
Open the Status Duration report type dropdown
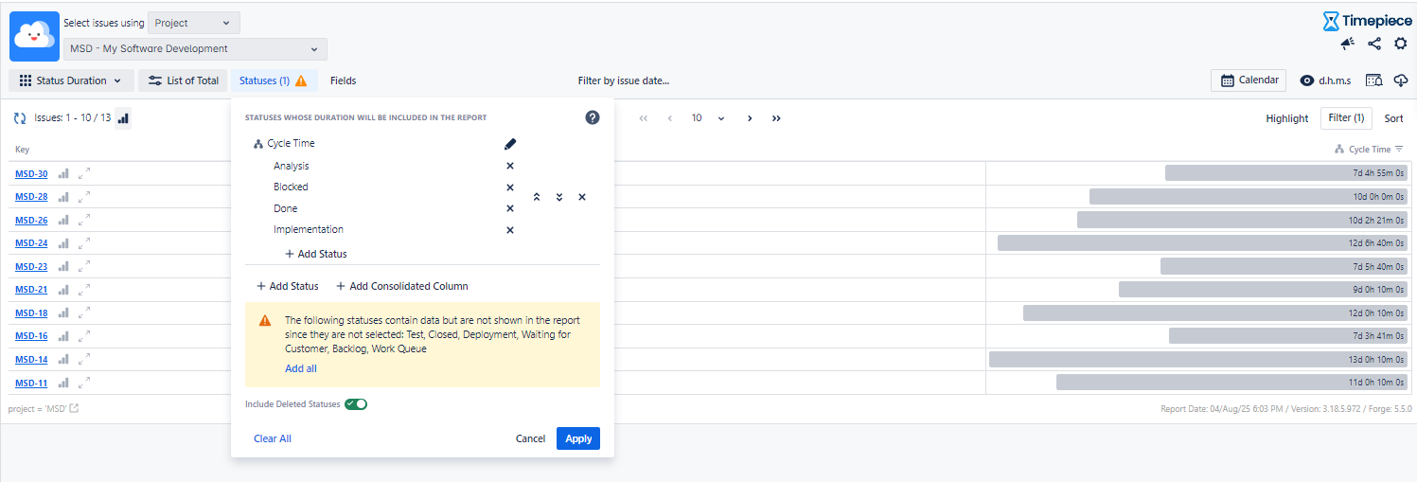[x=71, y=80]
